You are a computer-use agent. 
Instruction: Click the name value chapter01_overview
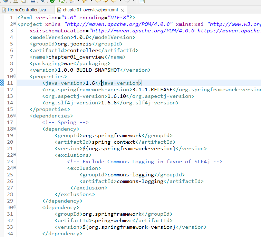(x=76, y=57)
